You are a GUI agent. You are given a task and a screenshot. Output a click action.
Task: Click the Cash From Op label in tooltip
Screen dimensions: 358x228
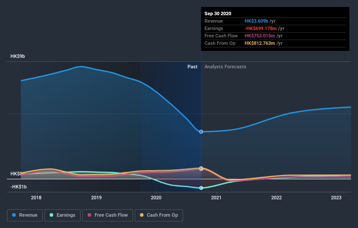click(220, 43)
